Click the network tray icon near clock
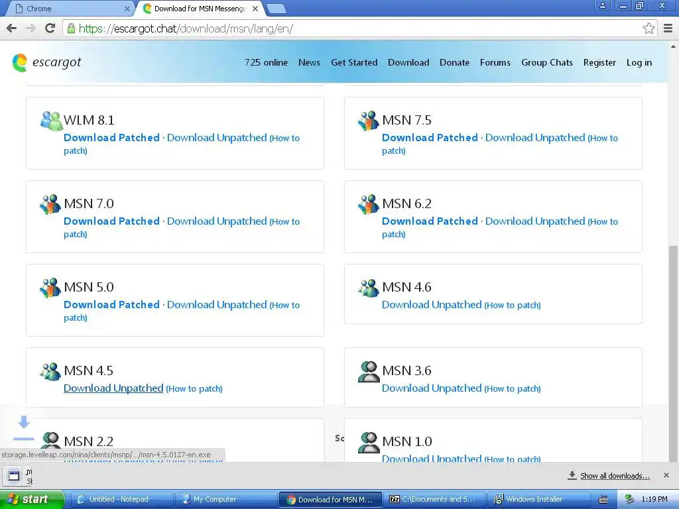The width and height of the screenshot is (679, 509). coord(630,500)
